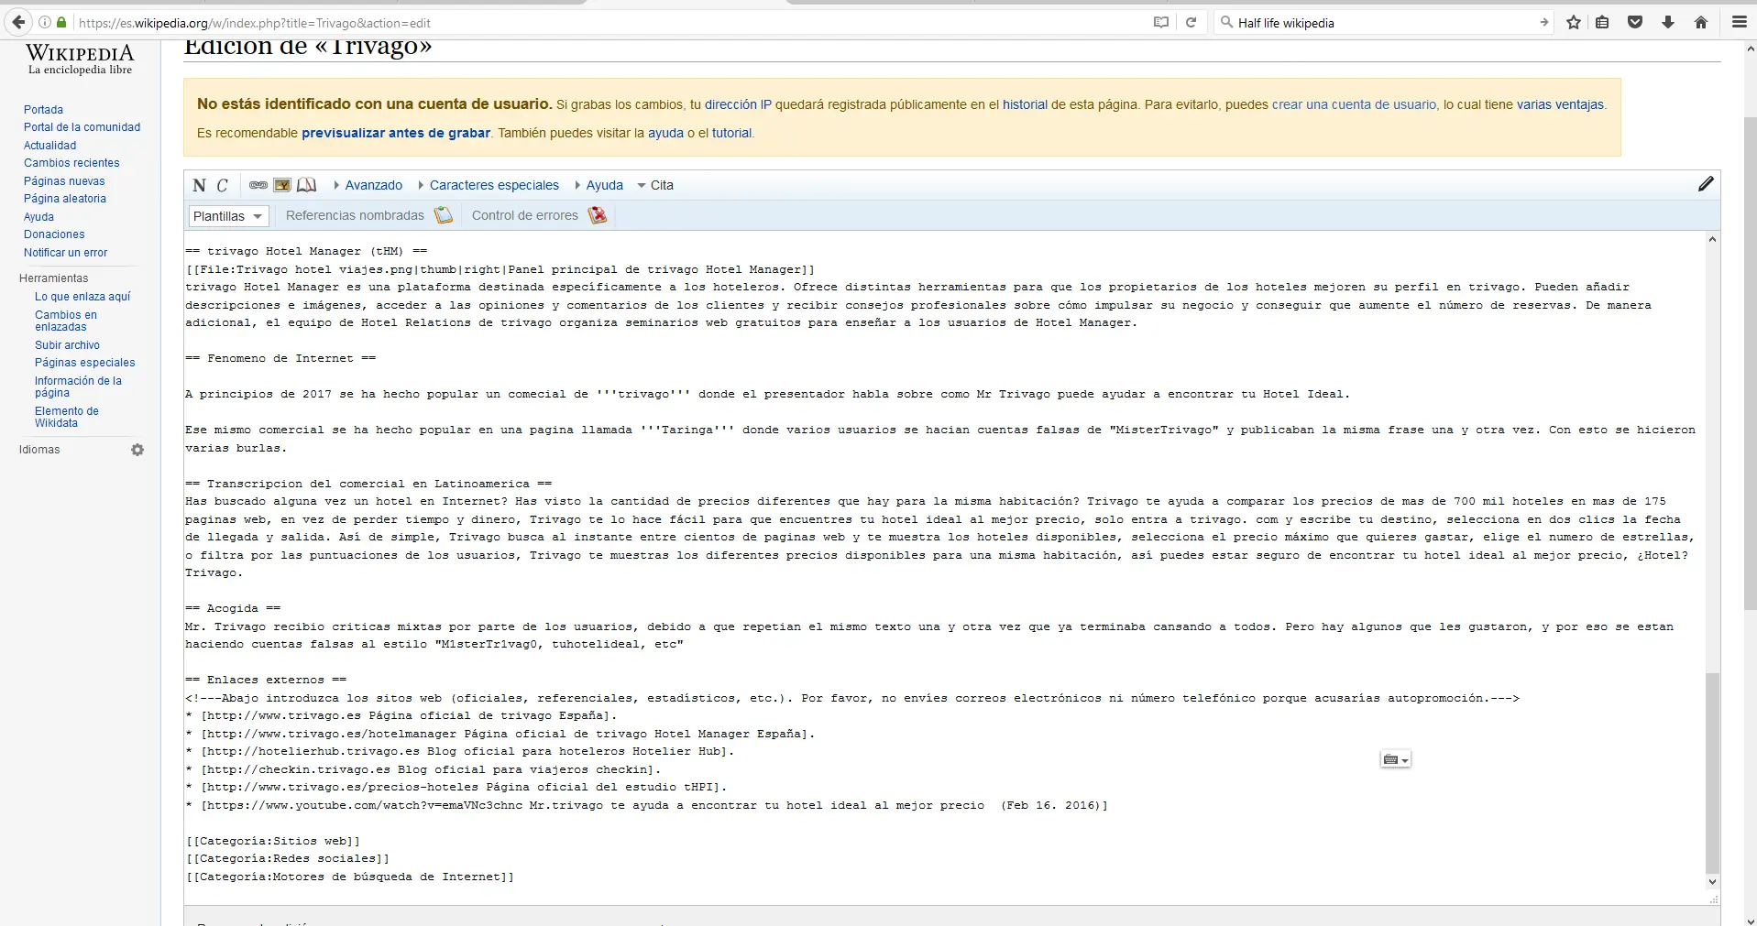1757x926 pixels.
Task: Show bookmarks list icon in browser toolbar
Action: click(1602, 22)
